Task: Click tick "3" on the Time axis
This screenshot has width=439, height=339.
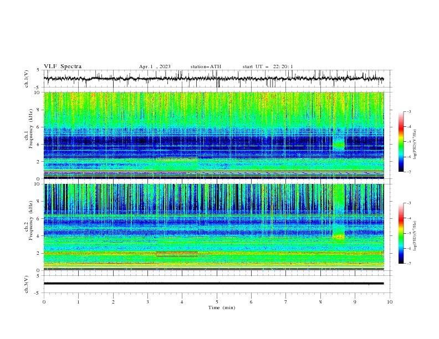Action: pos(147,302)
